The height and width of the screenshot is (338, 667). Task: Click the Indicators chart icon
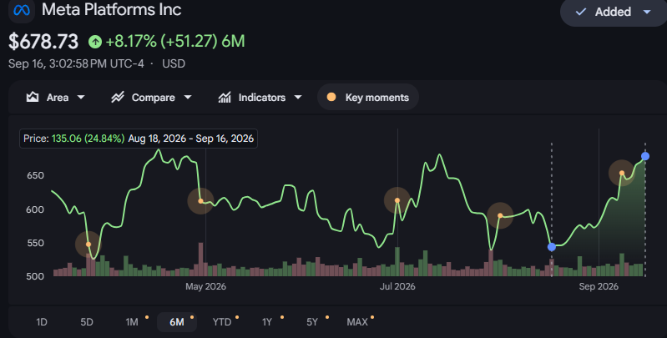225,98
